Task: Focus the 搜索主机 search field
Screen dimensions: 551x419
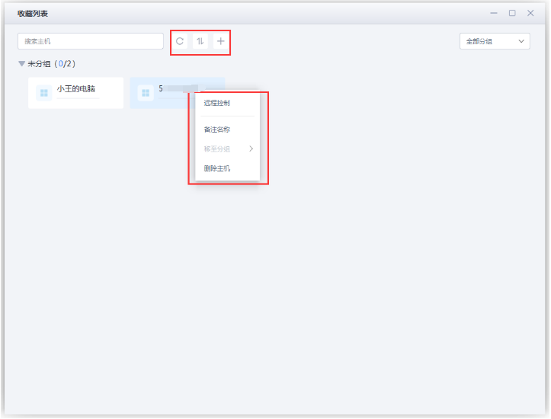Action: [91, 41]
